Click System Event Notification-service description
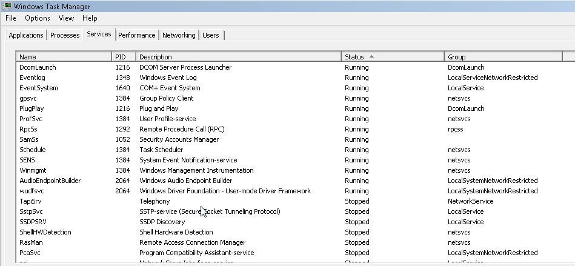The height and width of the screenshot is (266, 575). pyautogui.click(x=188, y=160)
